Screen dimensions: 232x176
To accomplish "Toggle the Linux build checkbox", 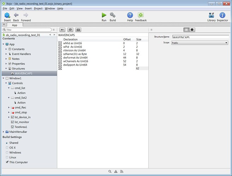I will point(7,157).
